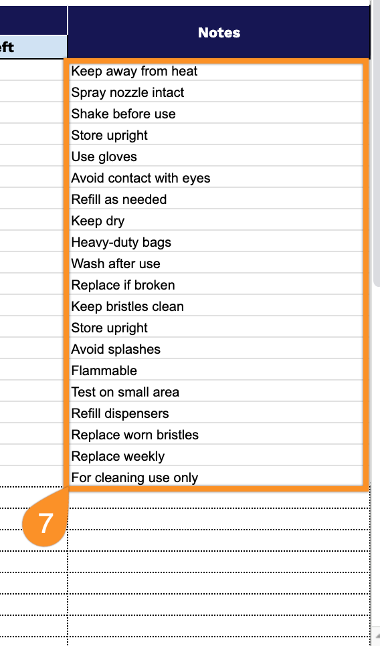Select the 'Replace if broken' cell
Image resolution: width=380 pixels, height=646 pixels.
coord(215,285)
